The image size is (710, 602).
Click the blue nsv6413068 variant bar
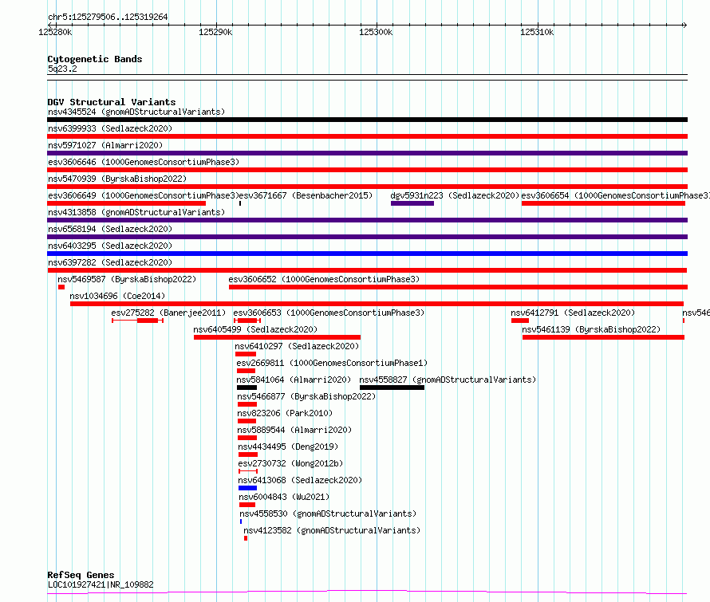[x=247, y=489]
